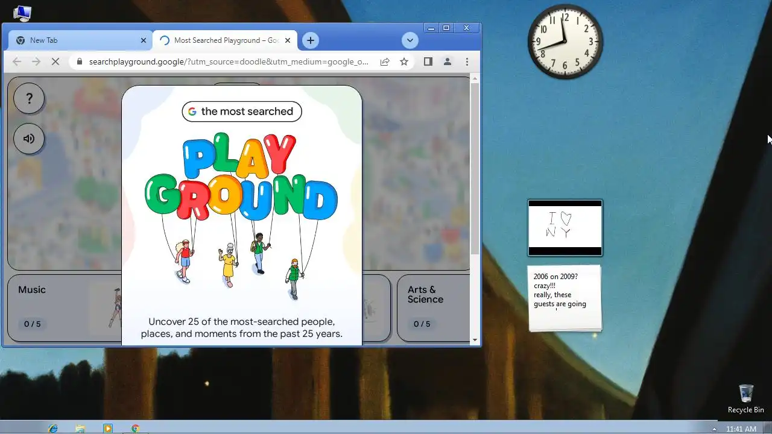The image size is (772, 434).
Task: Open the Music category card
Action: click(x=65, y=308)
